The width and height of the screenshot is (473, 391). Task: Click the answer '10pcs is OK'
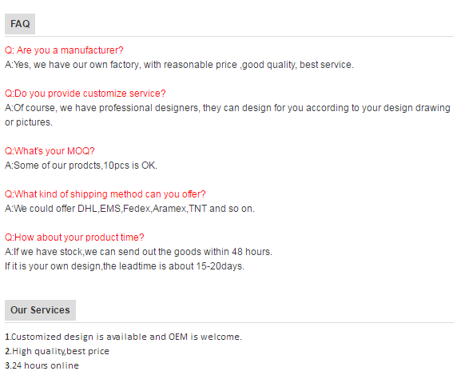tap(81, 166)
